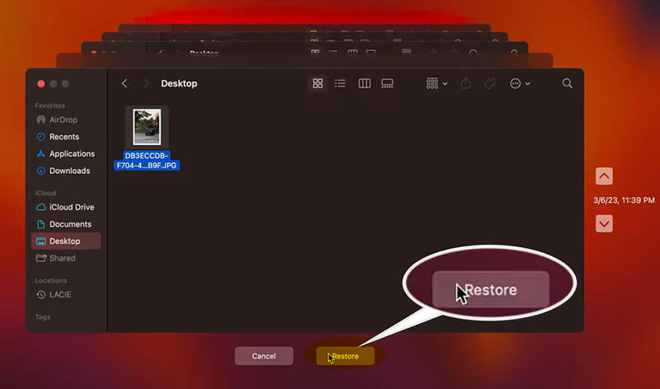Viewport: 660px width, 389px height.
Task: Switch to gallery view
Action: [387, 83]
